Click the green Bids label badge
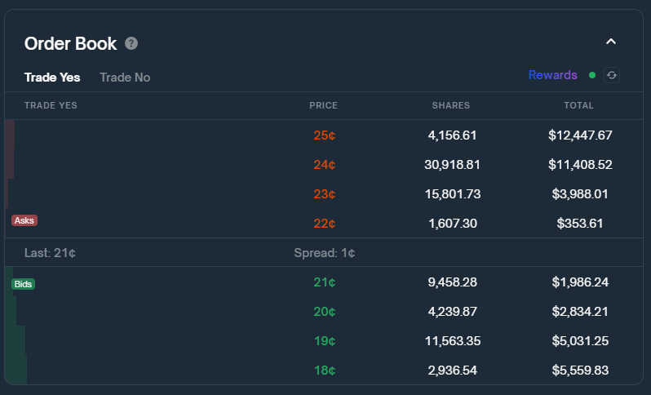The height and width of the screenshot is (395, 651). 24,284
